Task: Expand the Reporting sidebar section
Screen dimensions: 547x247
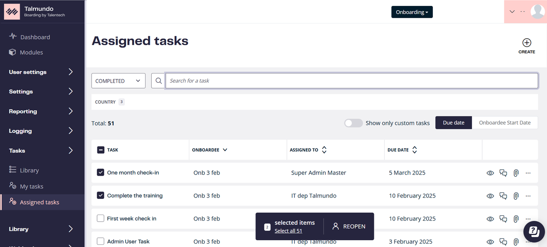Action: (42, 111)
